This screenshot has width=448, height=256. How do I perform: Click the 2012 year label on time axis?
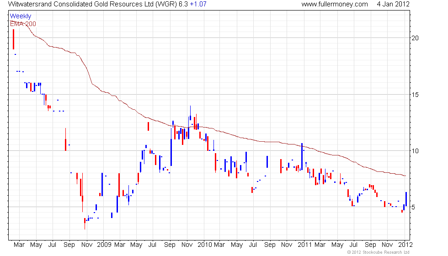pyautogui.click(x=405, y=245)
